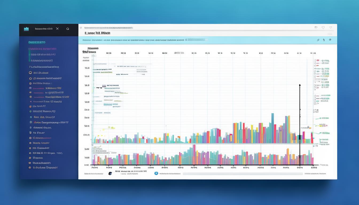Click the black icon below the chart's bottom axis

tap(110, 174)
